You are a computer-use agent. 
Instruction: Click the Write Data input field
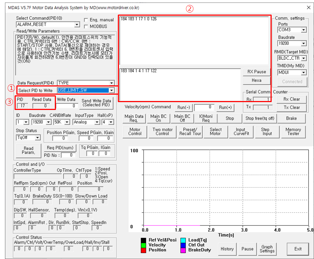pos(67,106)
